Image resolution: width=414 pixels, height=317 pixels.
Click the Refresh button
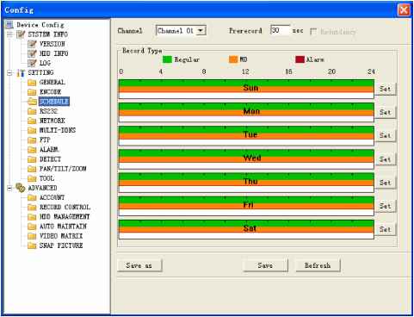pos(318,265)
